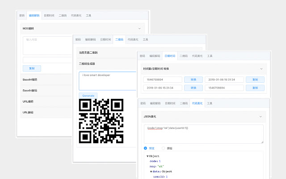The image size is (286, 179).
Task: Click 复制 button under the MD5 output
Action: tap(32, 68)
